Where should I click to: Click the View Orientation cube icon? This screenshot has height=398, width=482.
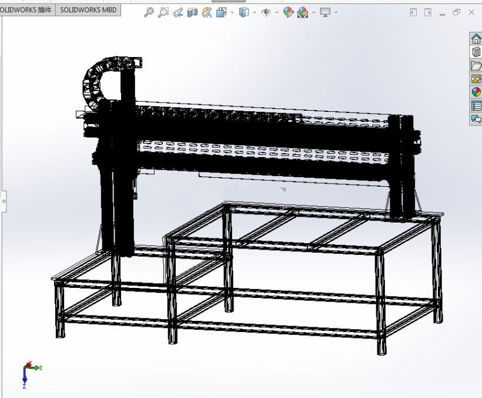click(222, 12)
